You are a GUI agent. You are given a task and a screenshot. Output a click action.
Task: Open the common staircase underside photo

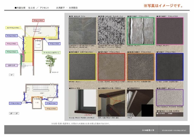click(140, 103)
